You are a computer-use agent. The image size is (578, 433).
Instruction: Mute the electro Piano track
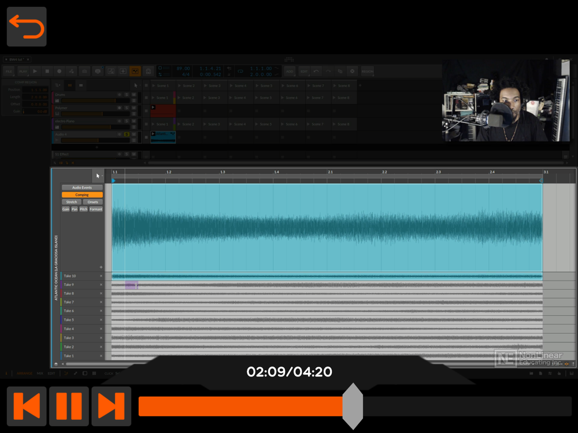[x=134, y=121]
